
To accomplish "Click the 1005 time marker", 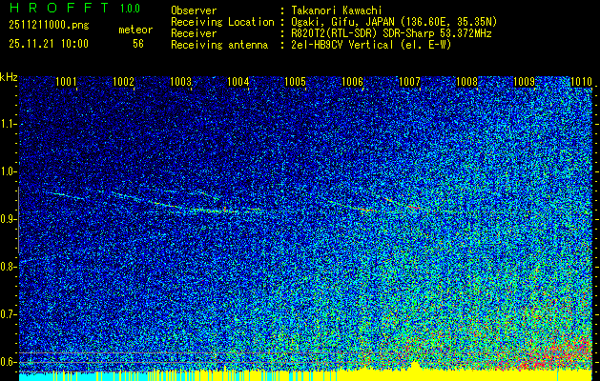I will 295,82.
